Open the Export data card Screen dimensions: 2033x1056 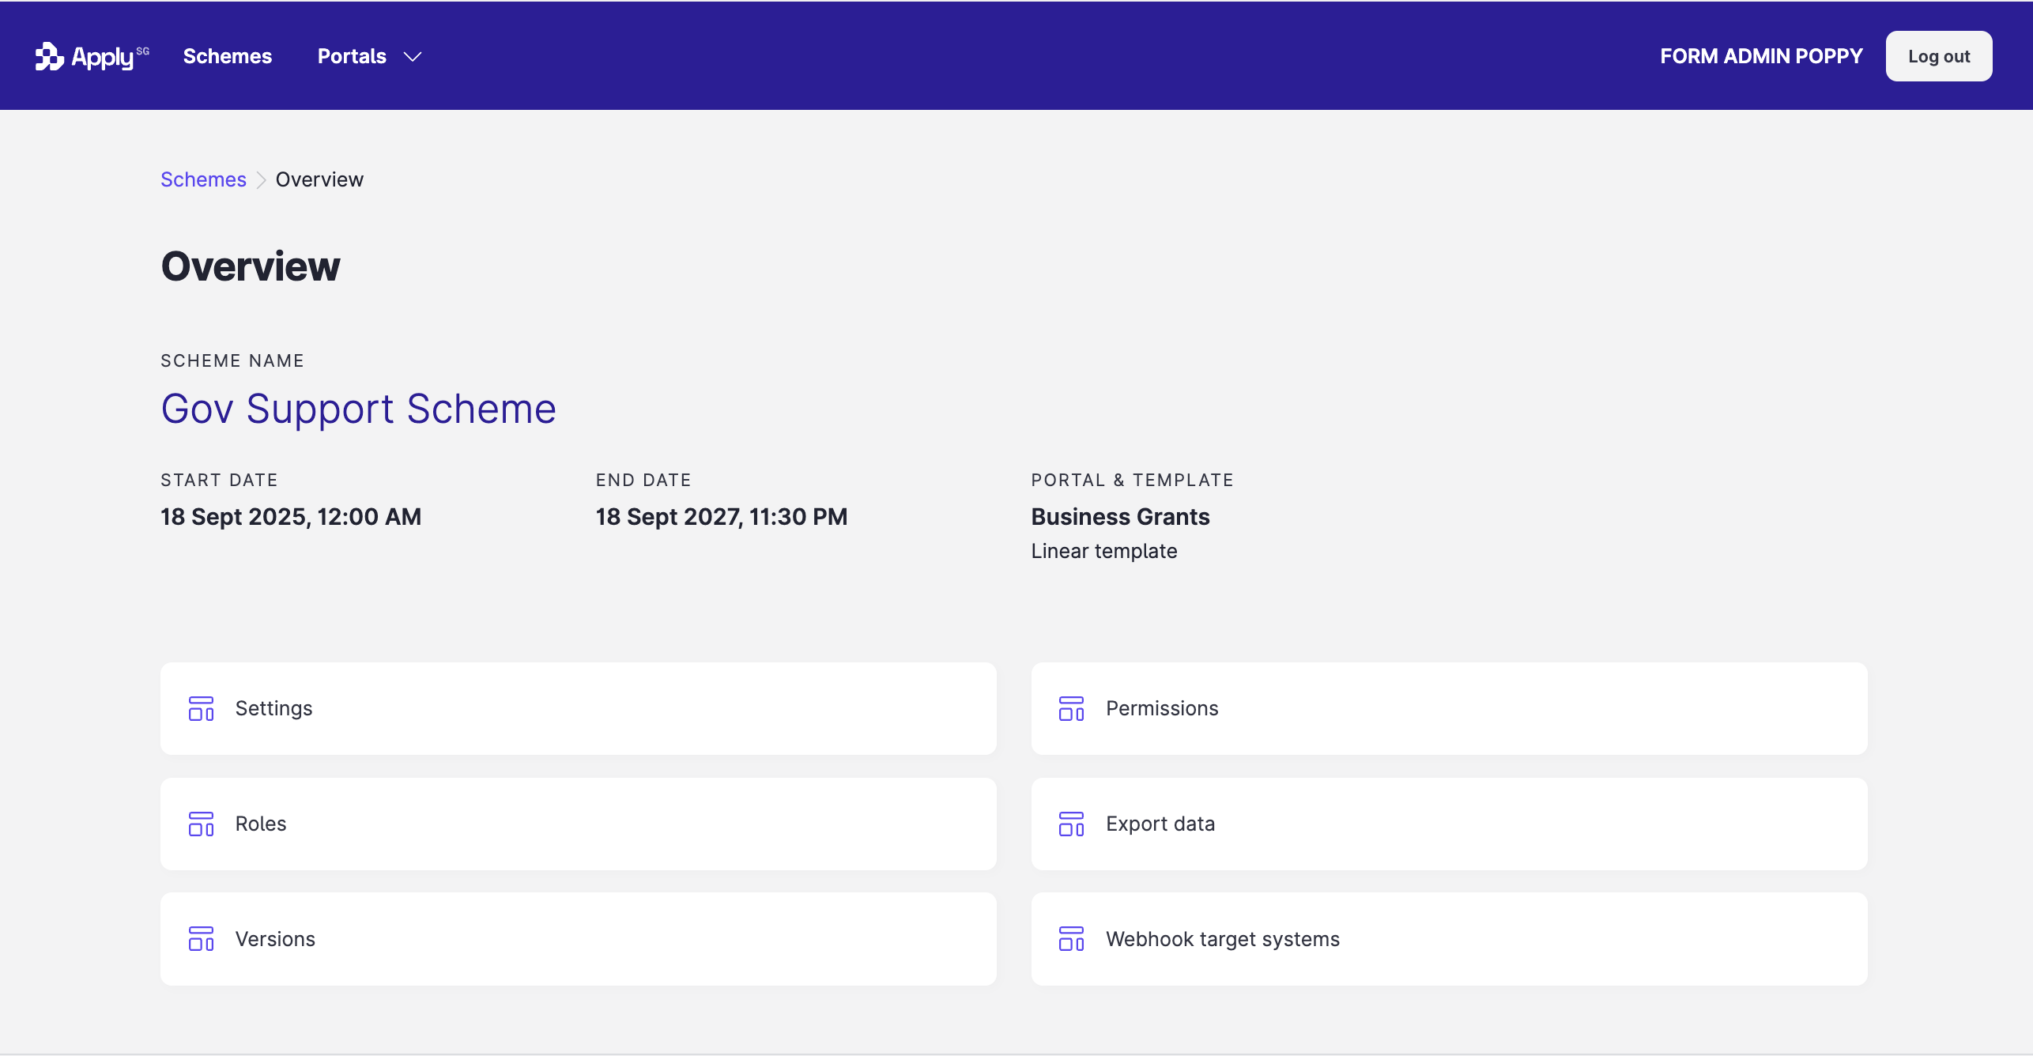tap(1448, 824)
